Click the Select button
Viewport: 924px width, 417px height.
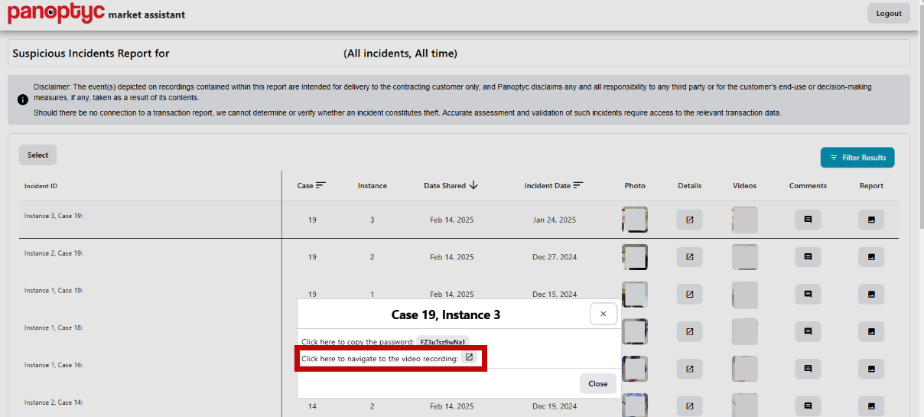tap(38, 155)
